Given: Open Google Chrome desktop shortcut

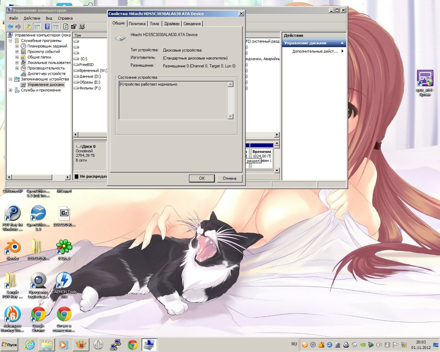Looking at the screenshot, I should point(38,319).
